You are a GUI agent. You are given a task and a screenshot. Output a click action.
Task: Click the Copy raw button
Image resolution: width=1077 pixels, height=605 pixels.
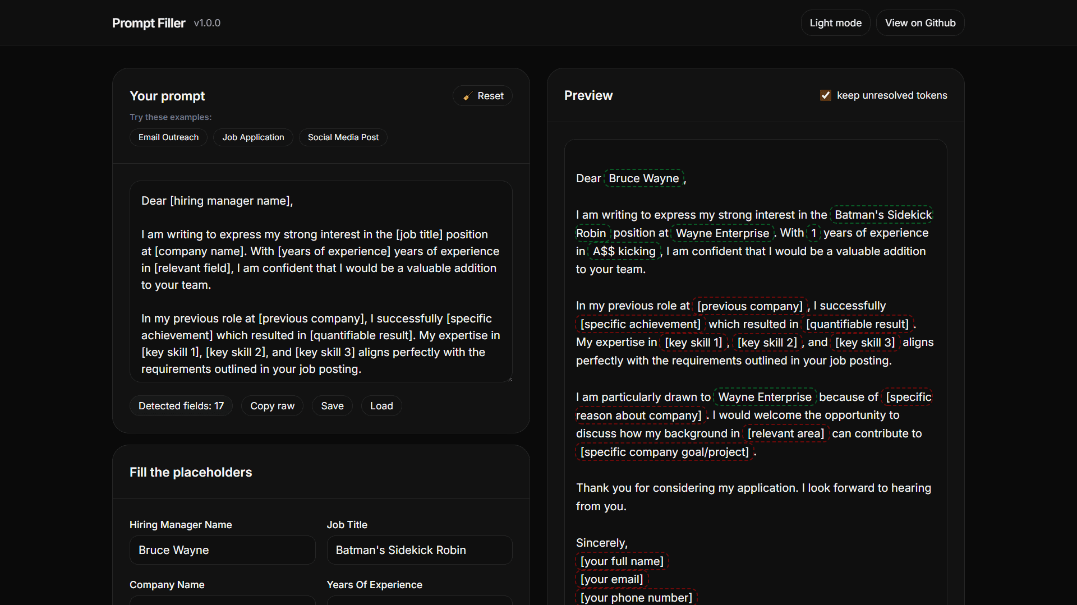272,406
